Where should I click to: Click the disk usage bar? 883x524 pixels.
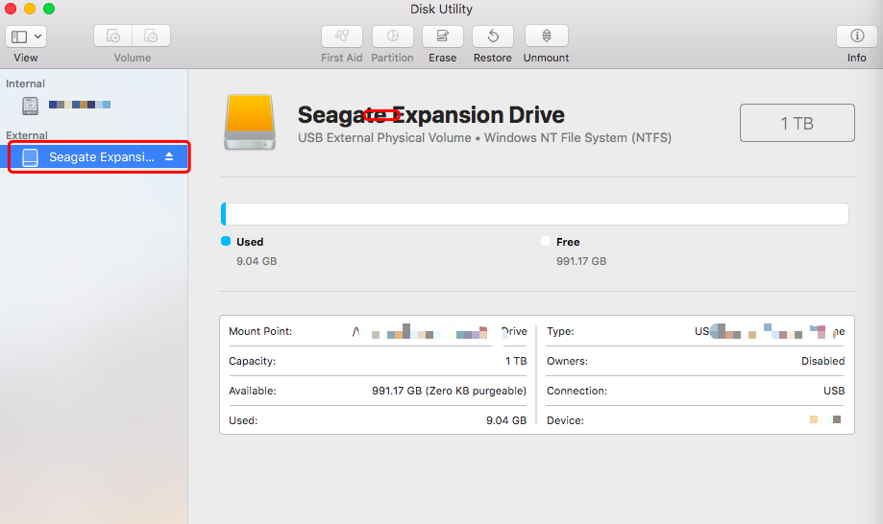click(534, 214)
